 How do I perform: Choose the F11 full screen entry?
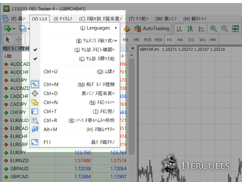[x=75, y=142]
